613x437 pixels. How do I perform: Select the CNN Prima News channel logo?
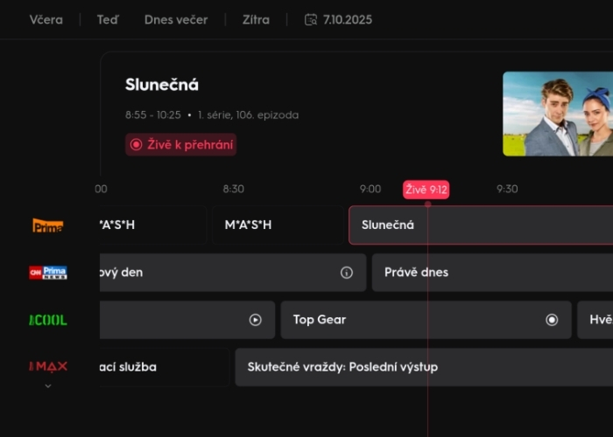pos(48,273)
